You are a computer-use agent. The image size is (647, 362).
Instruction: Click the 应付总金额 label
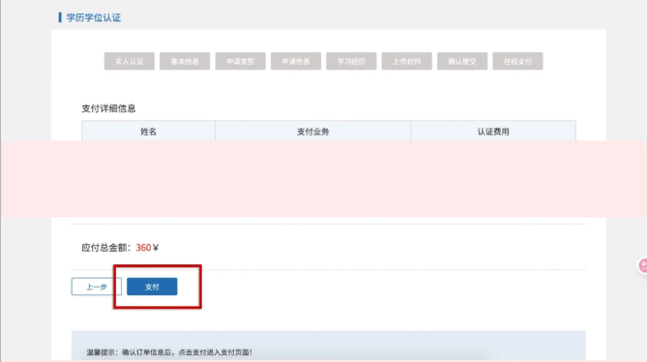pyautogui.click(x=105, y=248)
